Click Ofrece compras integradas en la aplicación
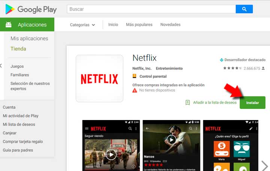The height and width of the screenshot is (171, 270). point(168,85)
